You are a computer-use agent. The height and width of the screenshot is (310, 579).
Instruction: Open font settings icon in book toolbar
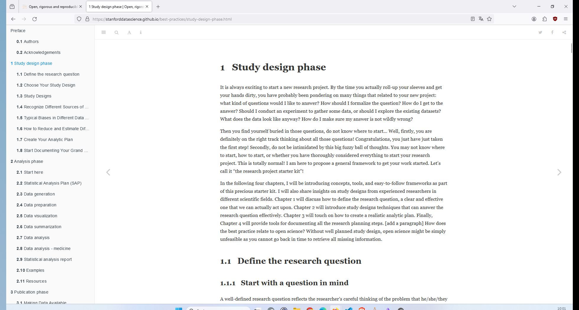coord(129,32)
